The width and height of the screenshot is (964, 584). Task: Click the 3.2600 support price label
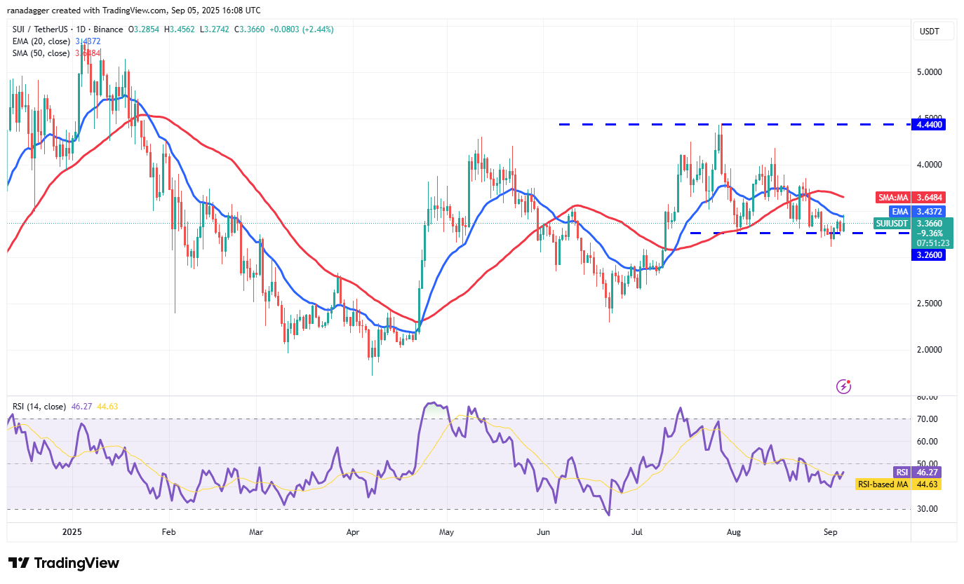point(928,254)
